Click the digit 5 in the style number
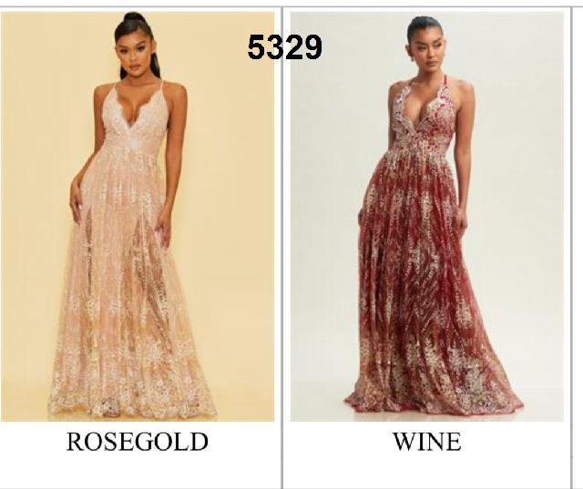The image size is (583, 489). point(256,46)
